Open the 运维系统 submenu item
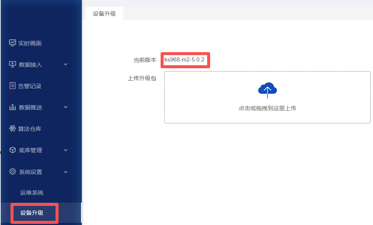373x225 pixels. coord(32,193)
